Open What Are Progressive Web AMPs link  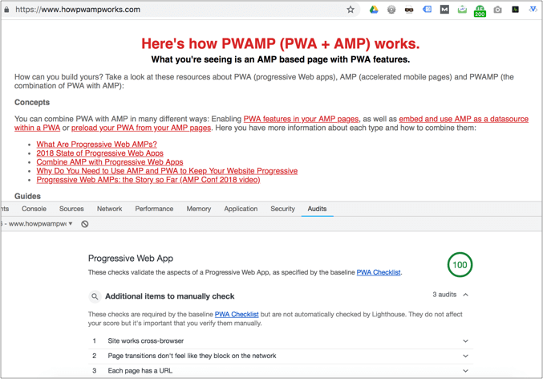pos(96,145)
